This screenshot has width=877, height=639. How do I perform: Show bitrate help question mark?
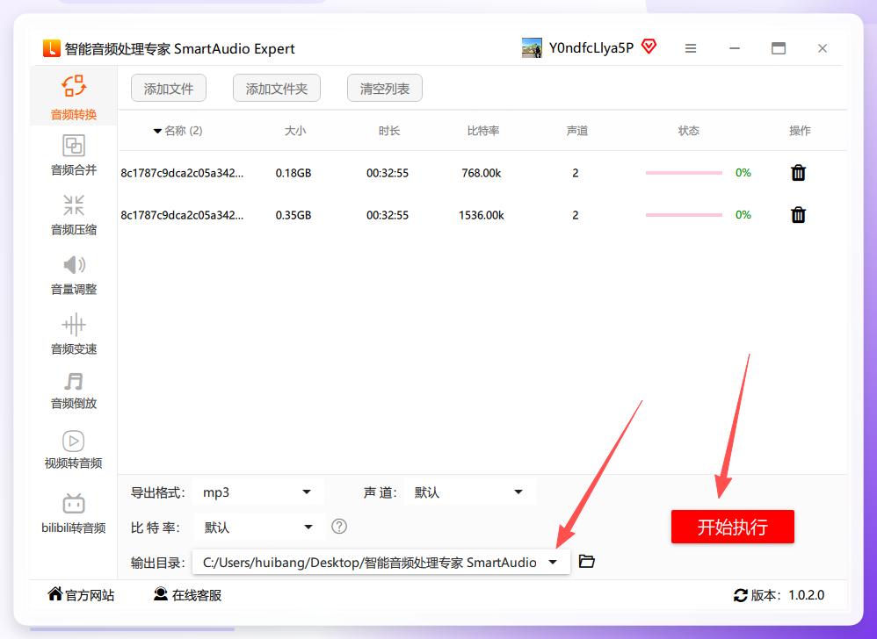339,526
